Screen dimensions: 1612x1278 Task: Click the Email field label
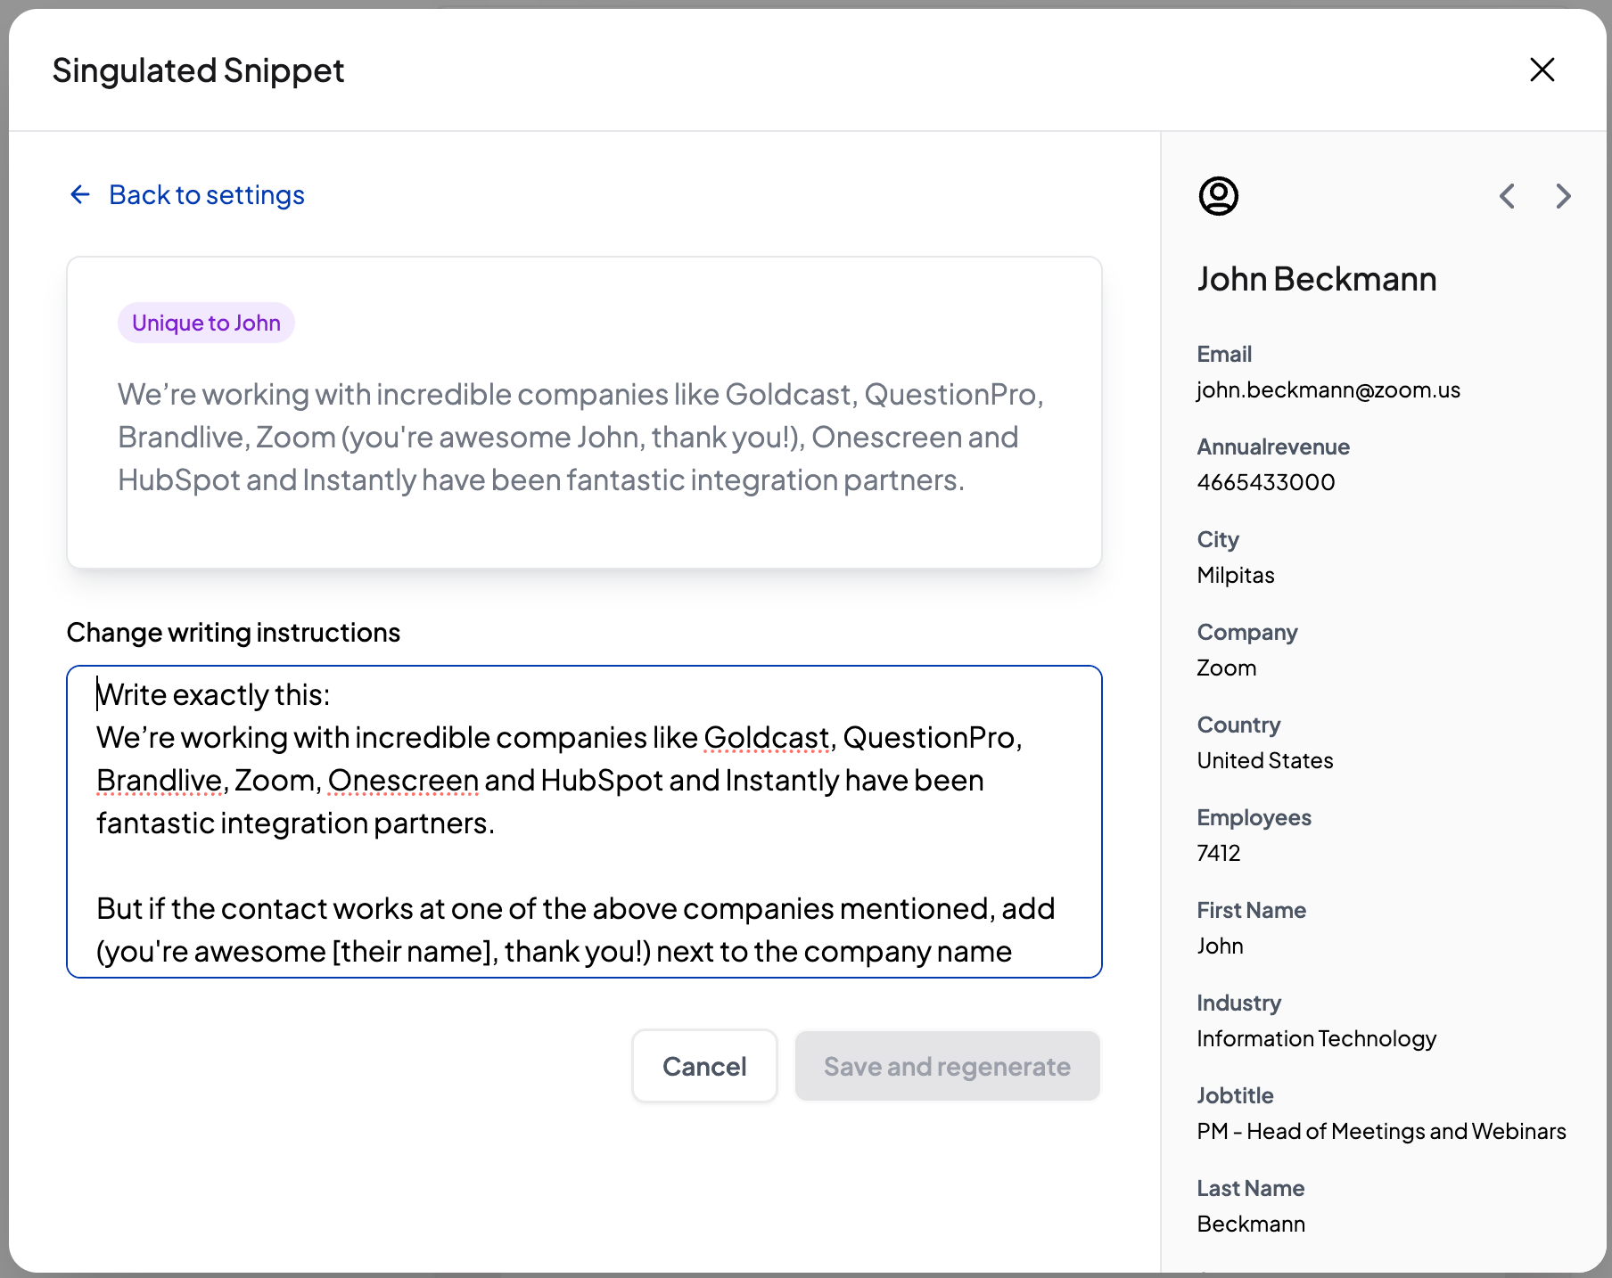click(x=1224, y=354)
